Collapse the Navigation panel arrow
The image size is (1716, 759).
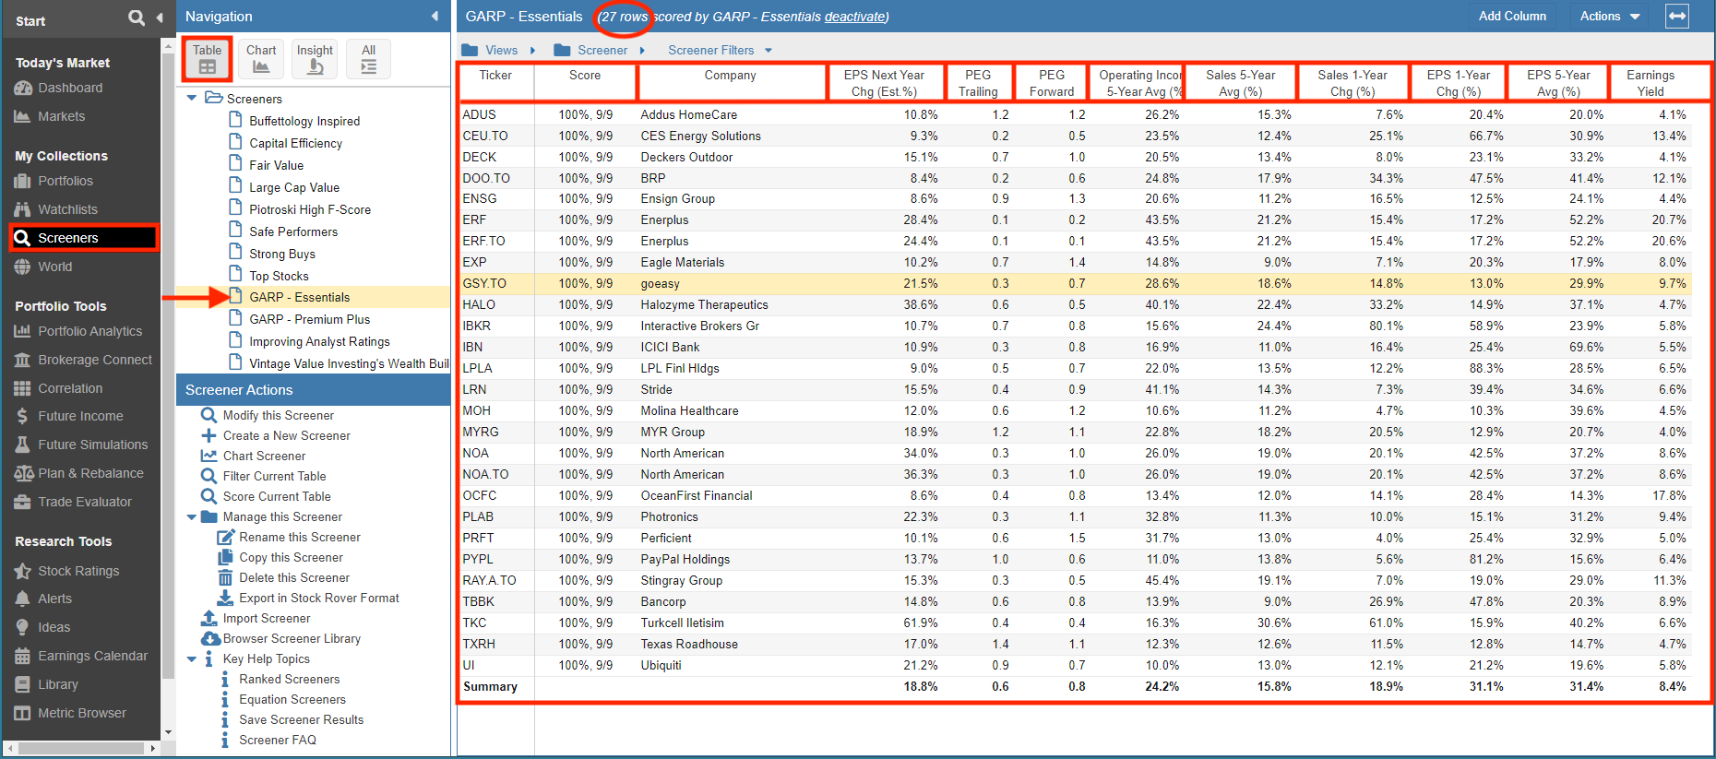435,16
